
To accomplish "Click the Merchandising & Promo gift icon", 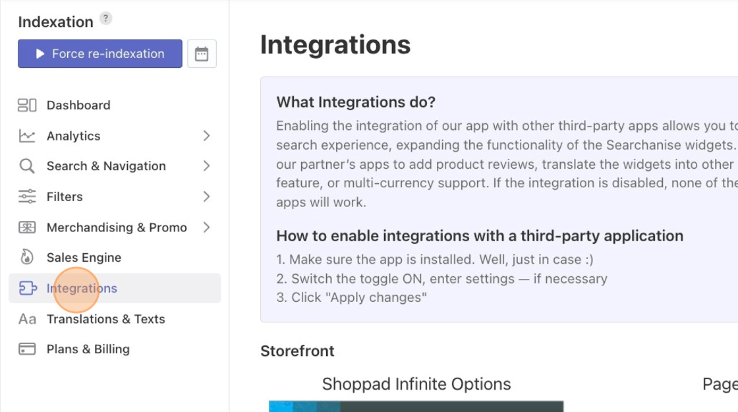I will pyautogui.click(x=27, y=227).
